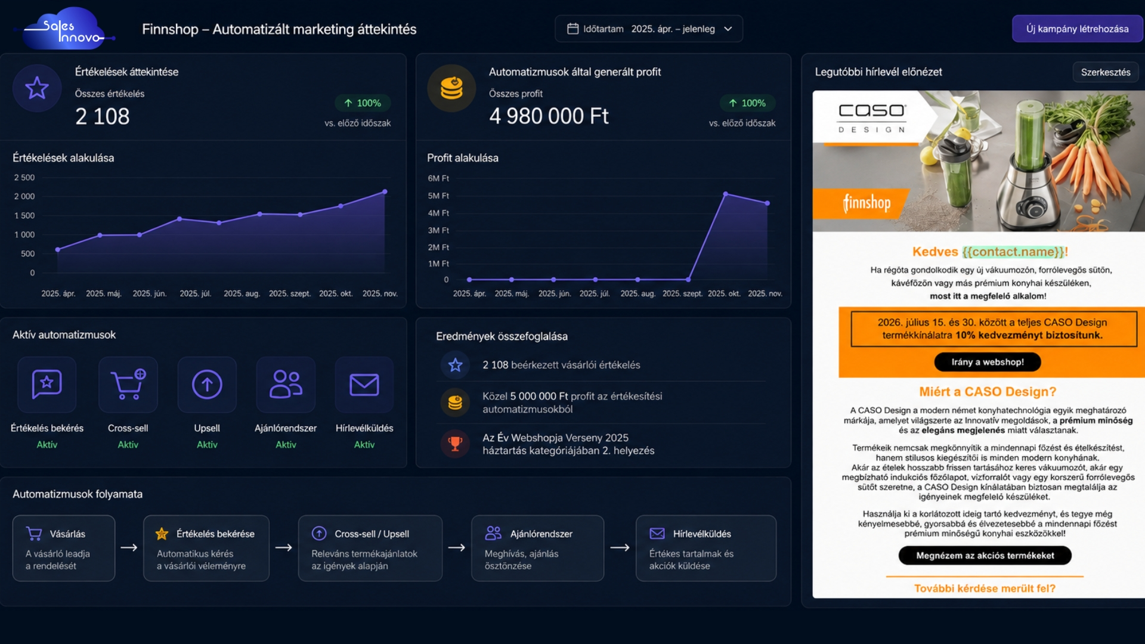The image size is (1145, 644).
Task: Click the {{contact.name}} placeholder in newsletter
Action: [1013, 252]
